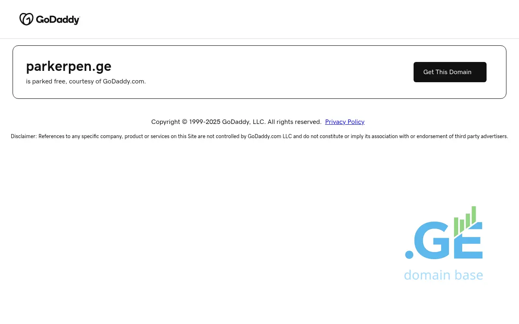Click 'GoDaddy.com' in the parked message
The image size is (519, 324).
pos(123,81)
